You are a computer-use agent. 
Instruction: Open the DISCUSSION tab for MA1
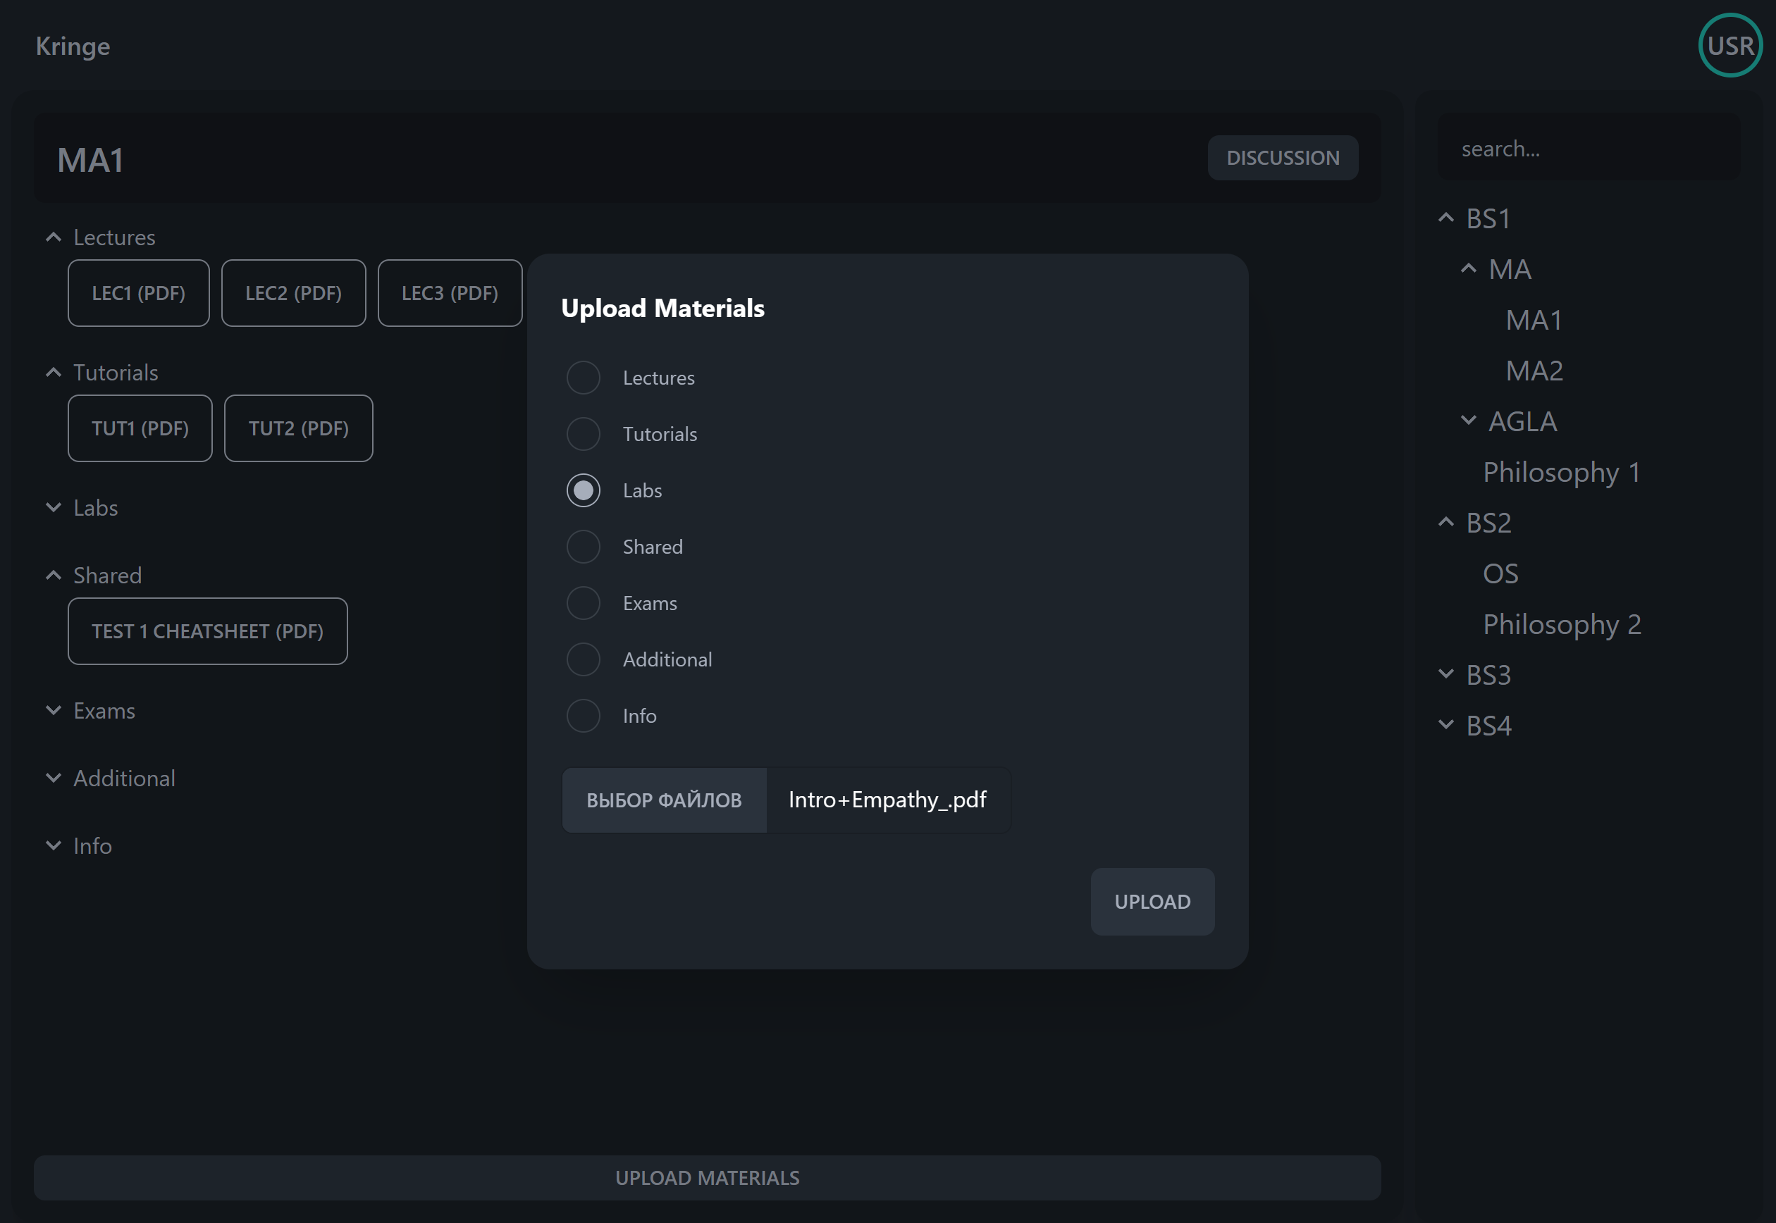pos(1283,158)
